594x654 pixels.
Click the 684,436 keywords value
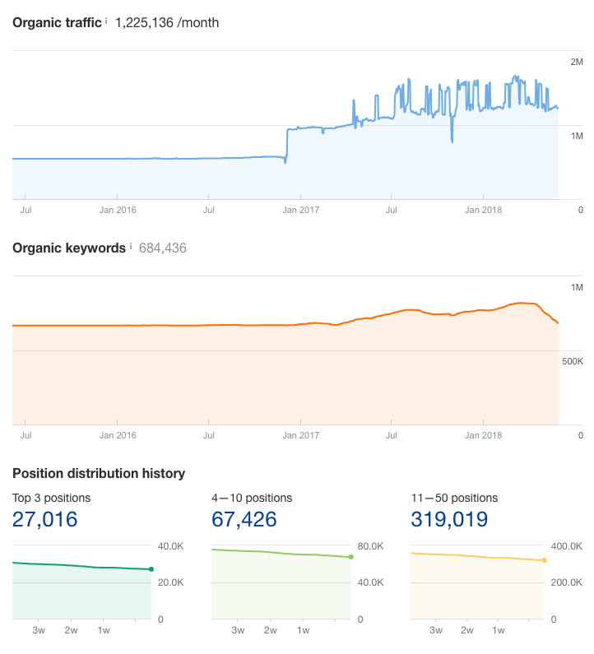point(163,248)
